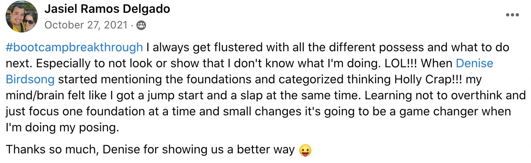531x163 pixels.
Task: Click the tongue-out emoji icon
Action: [x=305, y=150]
